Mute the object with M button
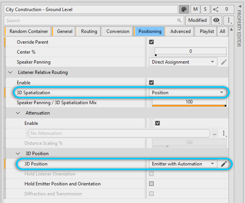This screenshot has width=245, height=203. (x=195, y=9)
